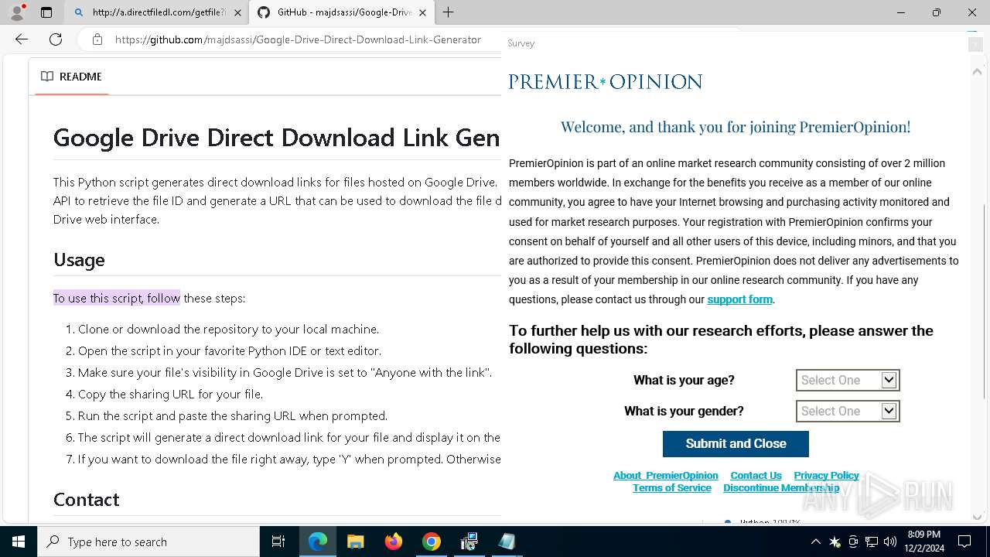Open the About PremierOpinion link
Image resolution: width=990 pixels, height=557 pixels.
[665, 476]
